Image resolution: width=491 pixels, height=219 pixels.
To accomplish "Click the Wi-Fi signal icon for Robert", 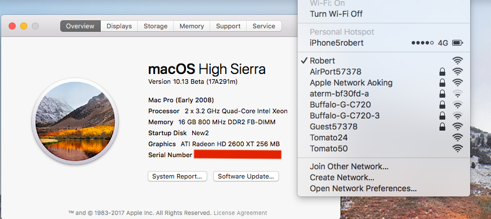I will tap(457, 61).
